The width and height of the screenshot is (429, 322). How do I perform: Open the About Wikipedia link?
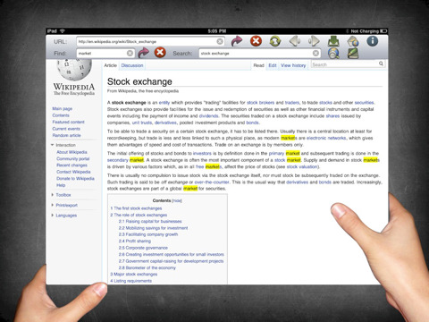[x=71, y=152]
